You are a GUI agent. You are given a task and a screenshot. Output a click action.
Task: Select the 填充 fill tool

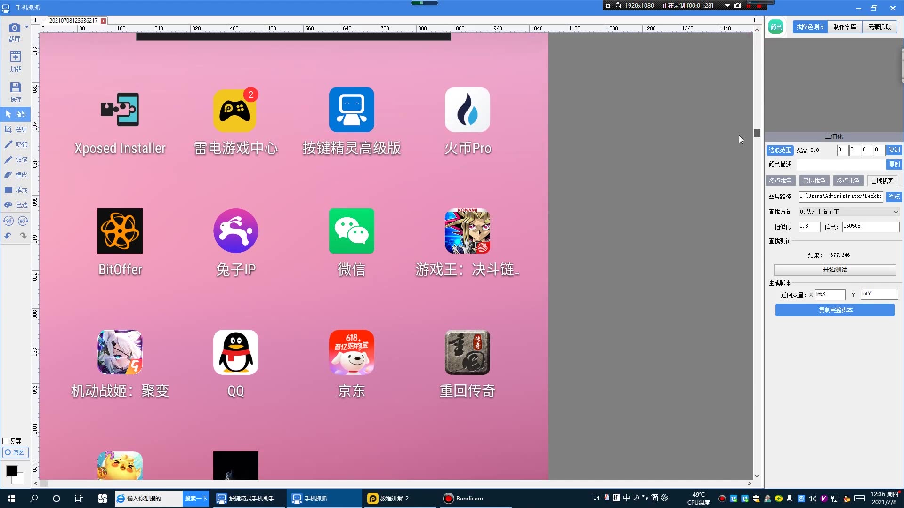pos(16,190)
